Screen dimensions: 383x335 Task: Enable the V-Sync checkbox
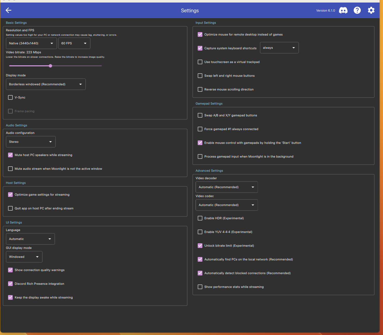[x=10, y=97]
